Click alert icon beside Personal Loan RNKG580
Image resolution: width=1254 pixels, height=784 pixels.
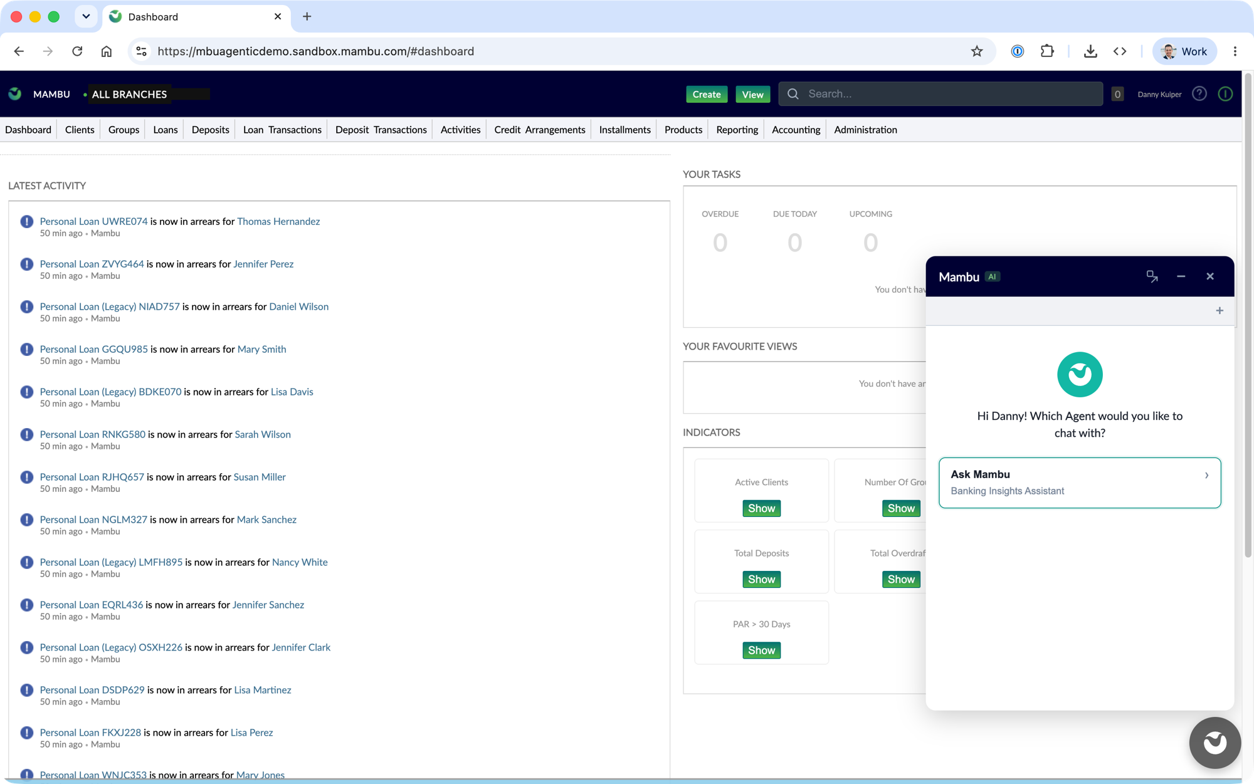pos(26,435)
